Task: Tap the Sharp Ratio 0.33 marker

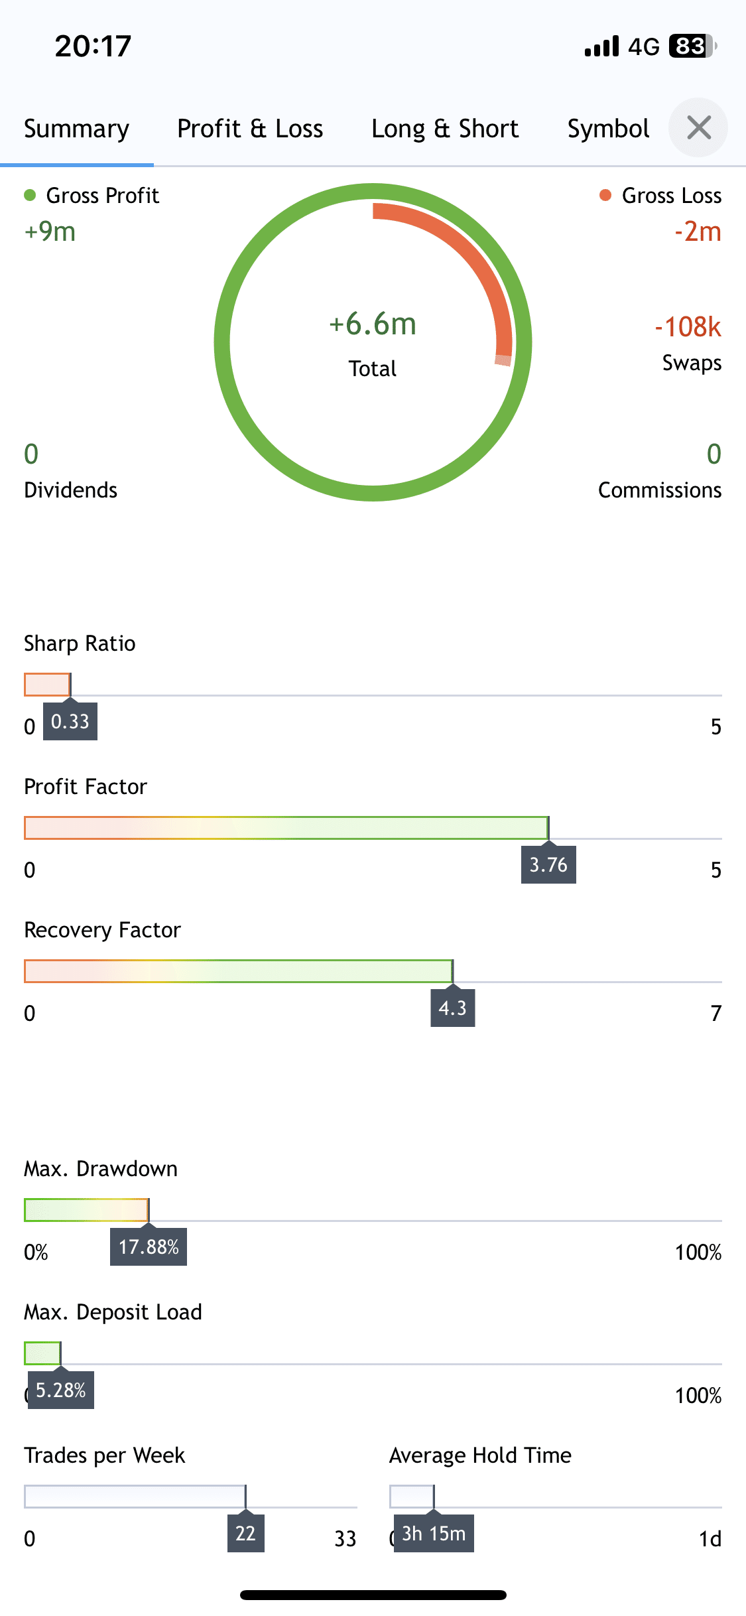Action: point(70,721)
